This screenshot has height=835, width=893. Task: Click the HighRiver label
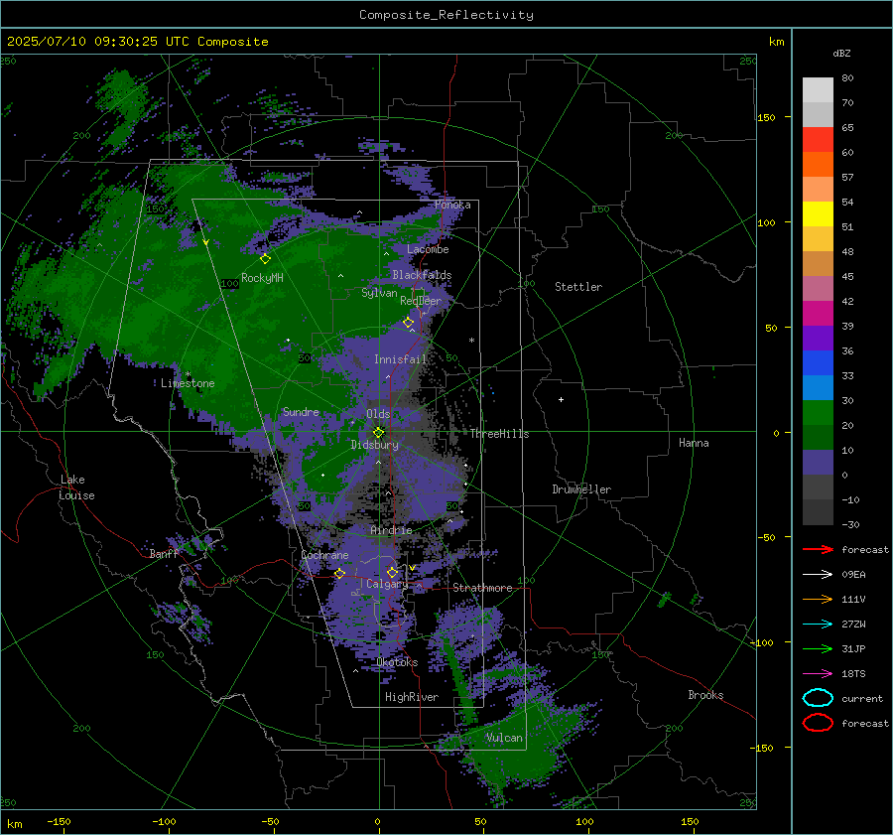pos(412,697)
